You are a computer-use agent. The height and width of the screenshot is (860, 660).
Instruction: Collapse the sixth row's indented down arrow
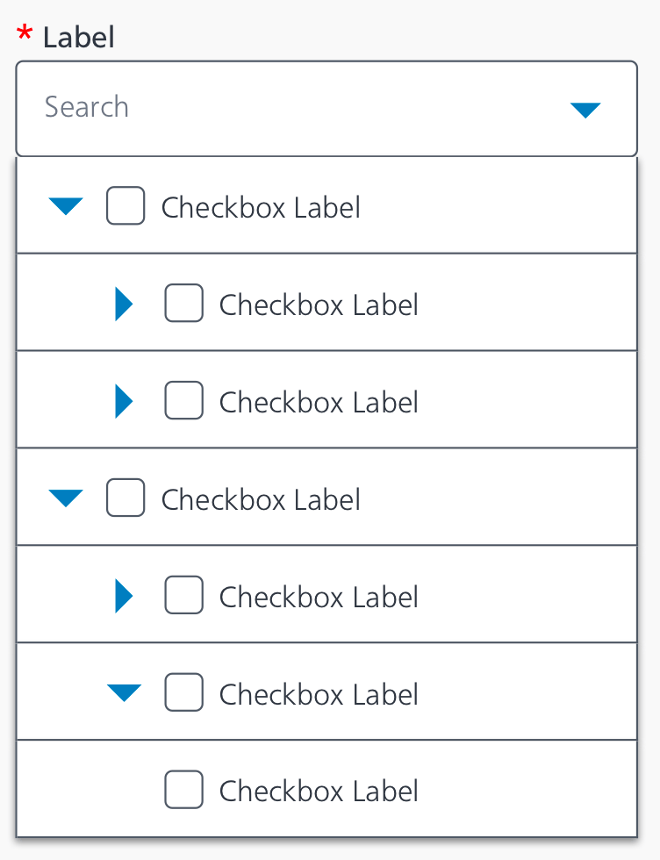point(124,693)
